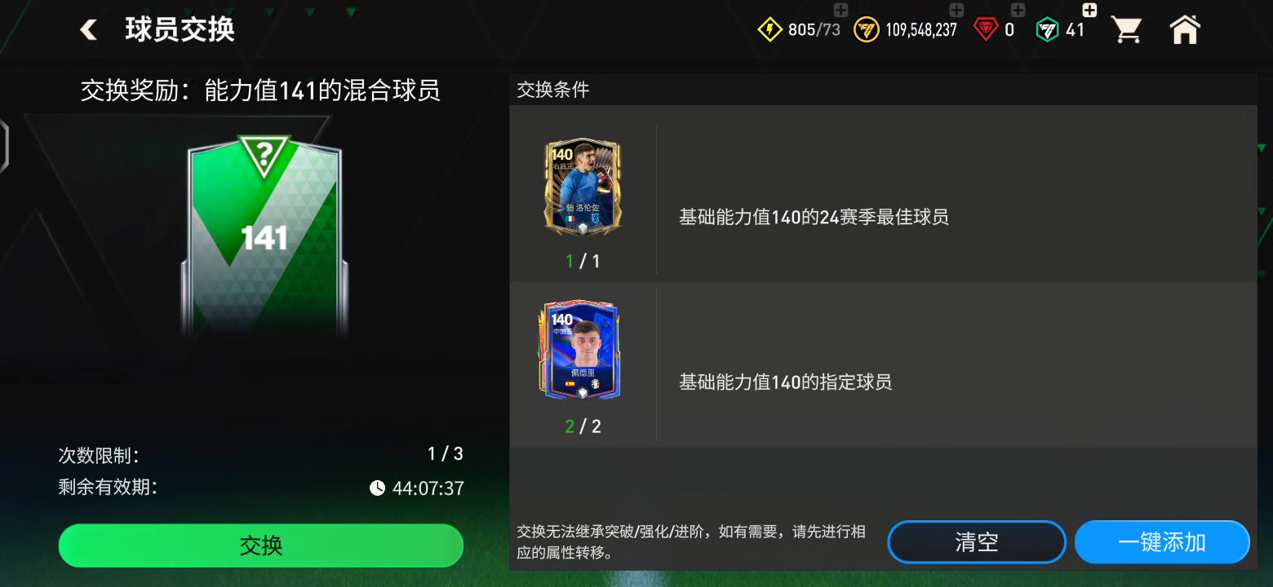Select the 指定球员 condition row
Screen dimensions: 1273x587
click(883, 364)
